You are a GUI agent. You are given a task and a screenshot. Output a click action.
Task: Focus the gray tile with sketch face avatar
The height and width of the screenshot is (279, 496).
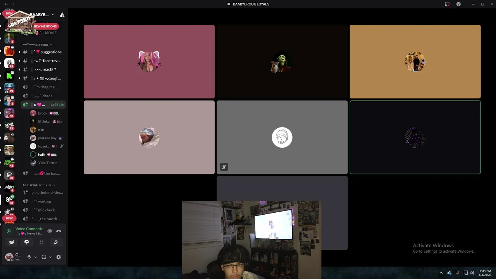pyautogui.click(x=282, y=137)
